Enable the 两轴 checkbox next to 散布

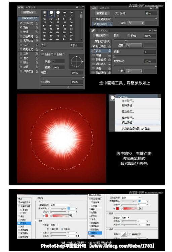click(128, 35)
